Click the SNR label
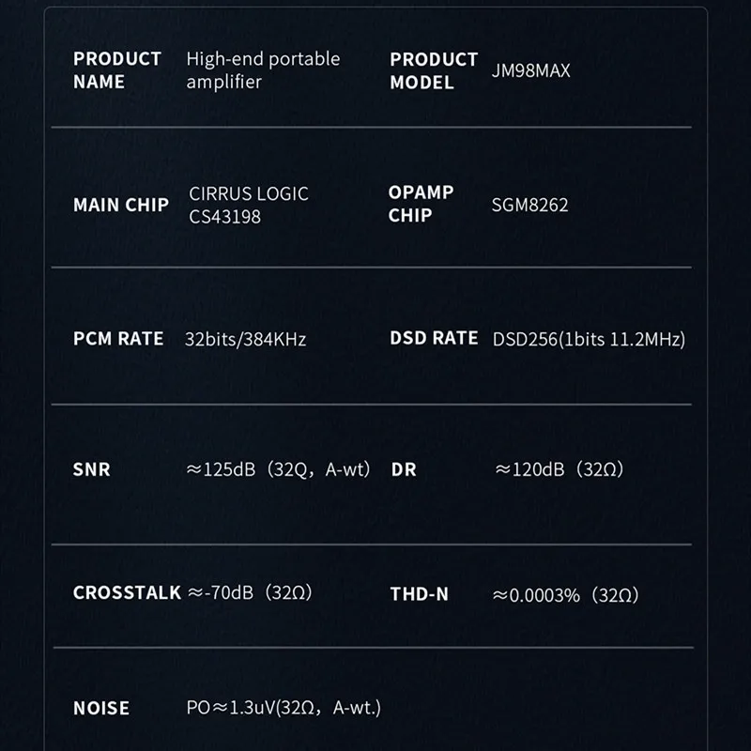Viewport: 751px width, 751px height. (91, 469)
